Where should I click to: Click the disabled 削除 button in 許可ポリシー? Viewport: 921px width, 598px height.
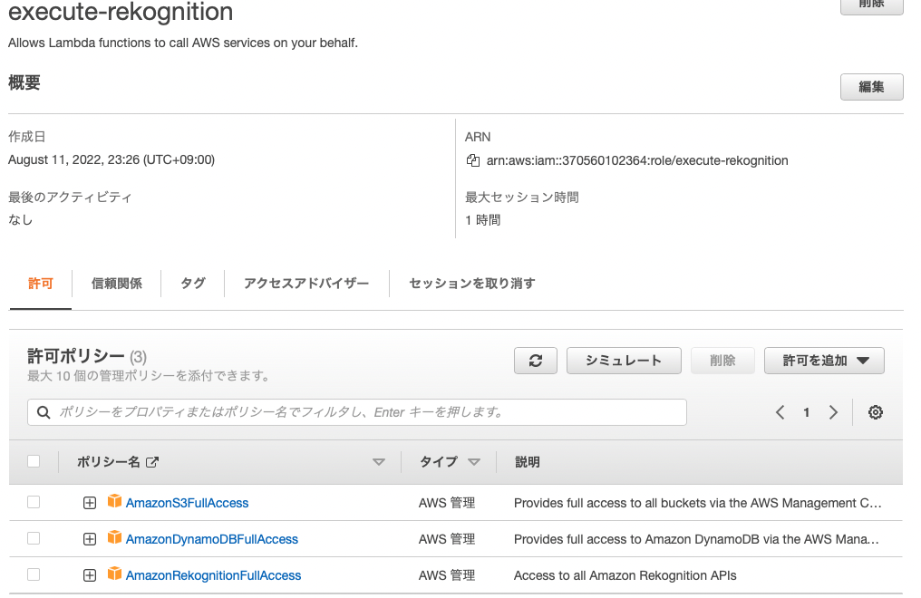722,361
